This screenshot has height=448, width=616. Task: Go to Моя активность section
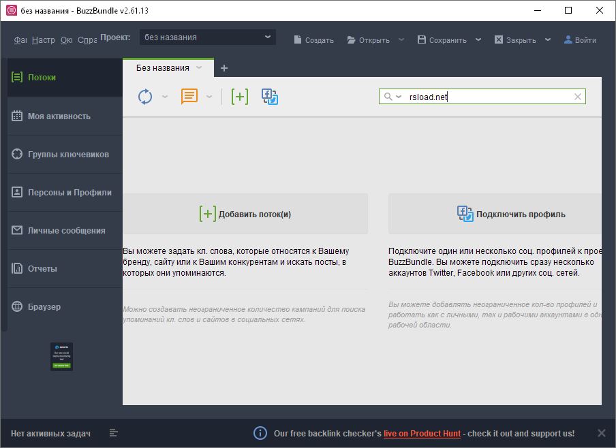point(65,116)
